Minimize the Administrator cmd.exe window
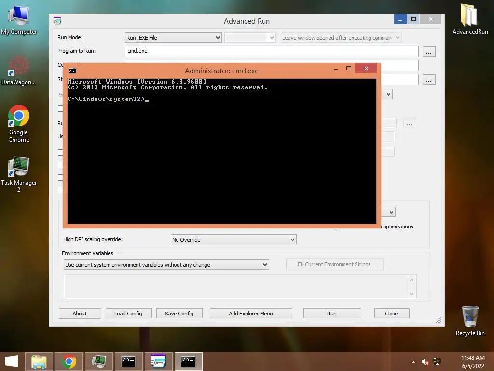Screen dimensions: 494x371 point(336,69)
